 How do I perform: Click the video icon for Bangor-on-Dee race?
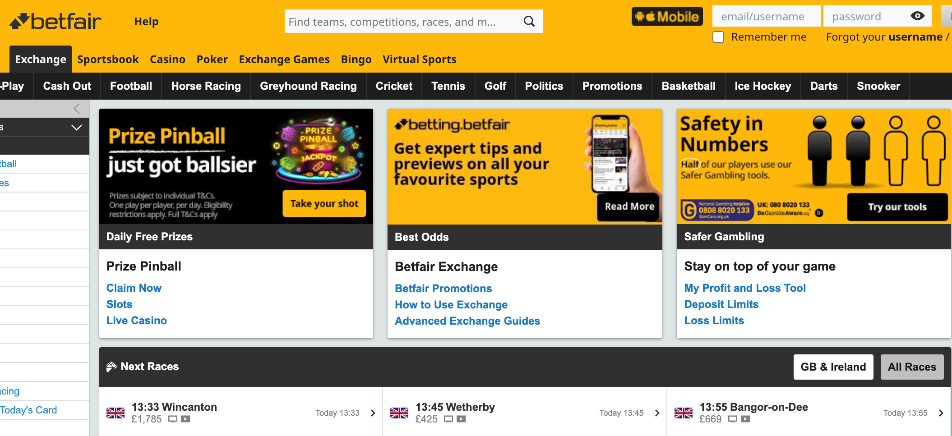click(x=745, y=419)
